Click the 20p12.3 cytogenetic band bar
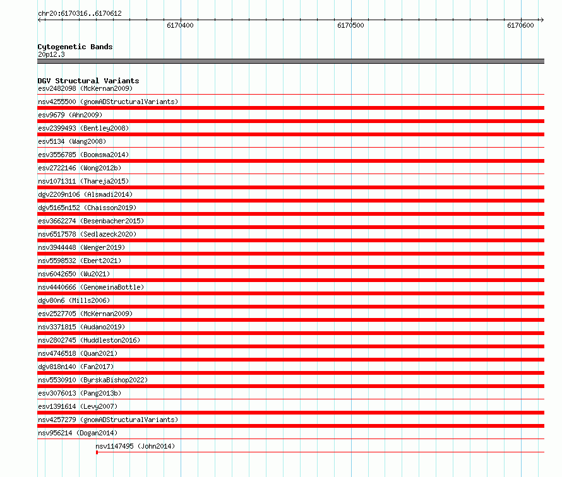562x477 pixels. (x=290, y=61)
